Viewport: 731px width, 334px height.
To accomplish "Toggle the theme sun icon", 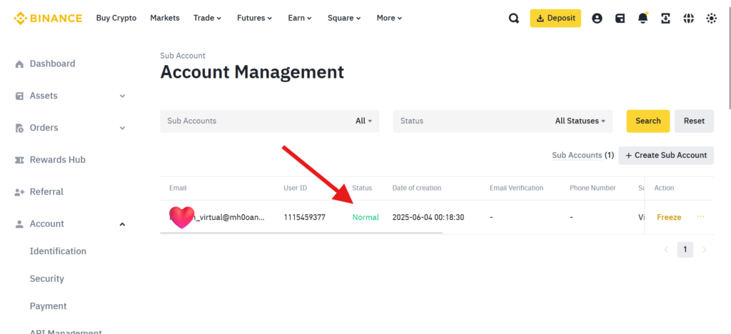I will 712,18.
